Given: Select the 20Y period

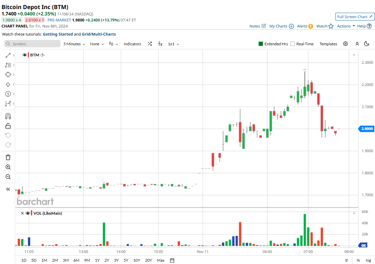Looking at the screenshot, I should [x=148, y=260].
